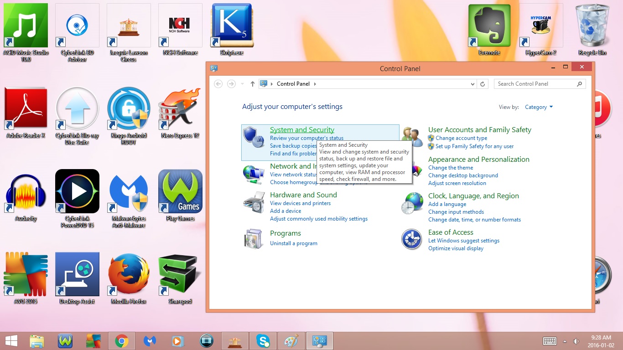Click View devices and printers link
The height and width of the screenshot is (350, 623).
tap(300, 203)
